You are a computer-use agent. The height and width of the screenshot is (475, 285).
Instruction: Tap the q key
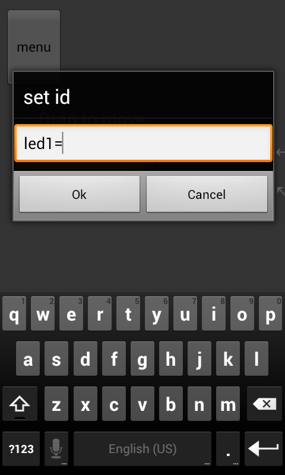(x=14, y=313)
